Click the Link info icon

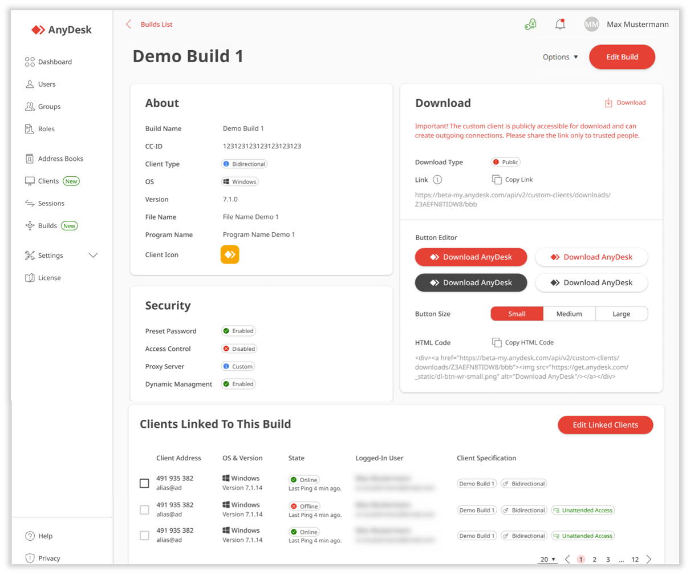click(437, 180)
